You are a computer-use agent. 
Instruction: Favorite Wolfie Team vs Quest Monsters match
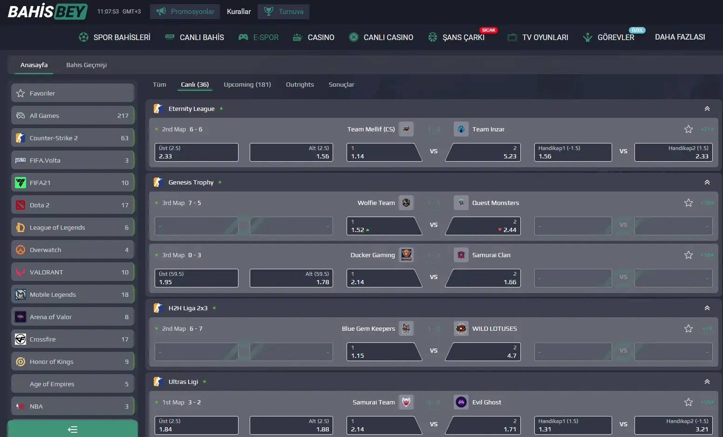point(689,203)
